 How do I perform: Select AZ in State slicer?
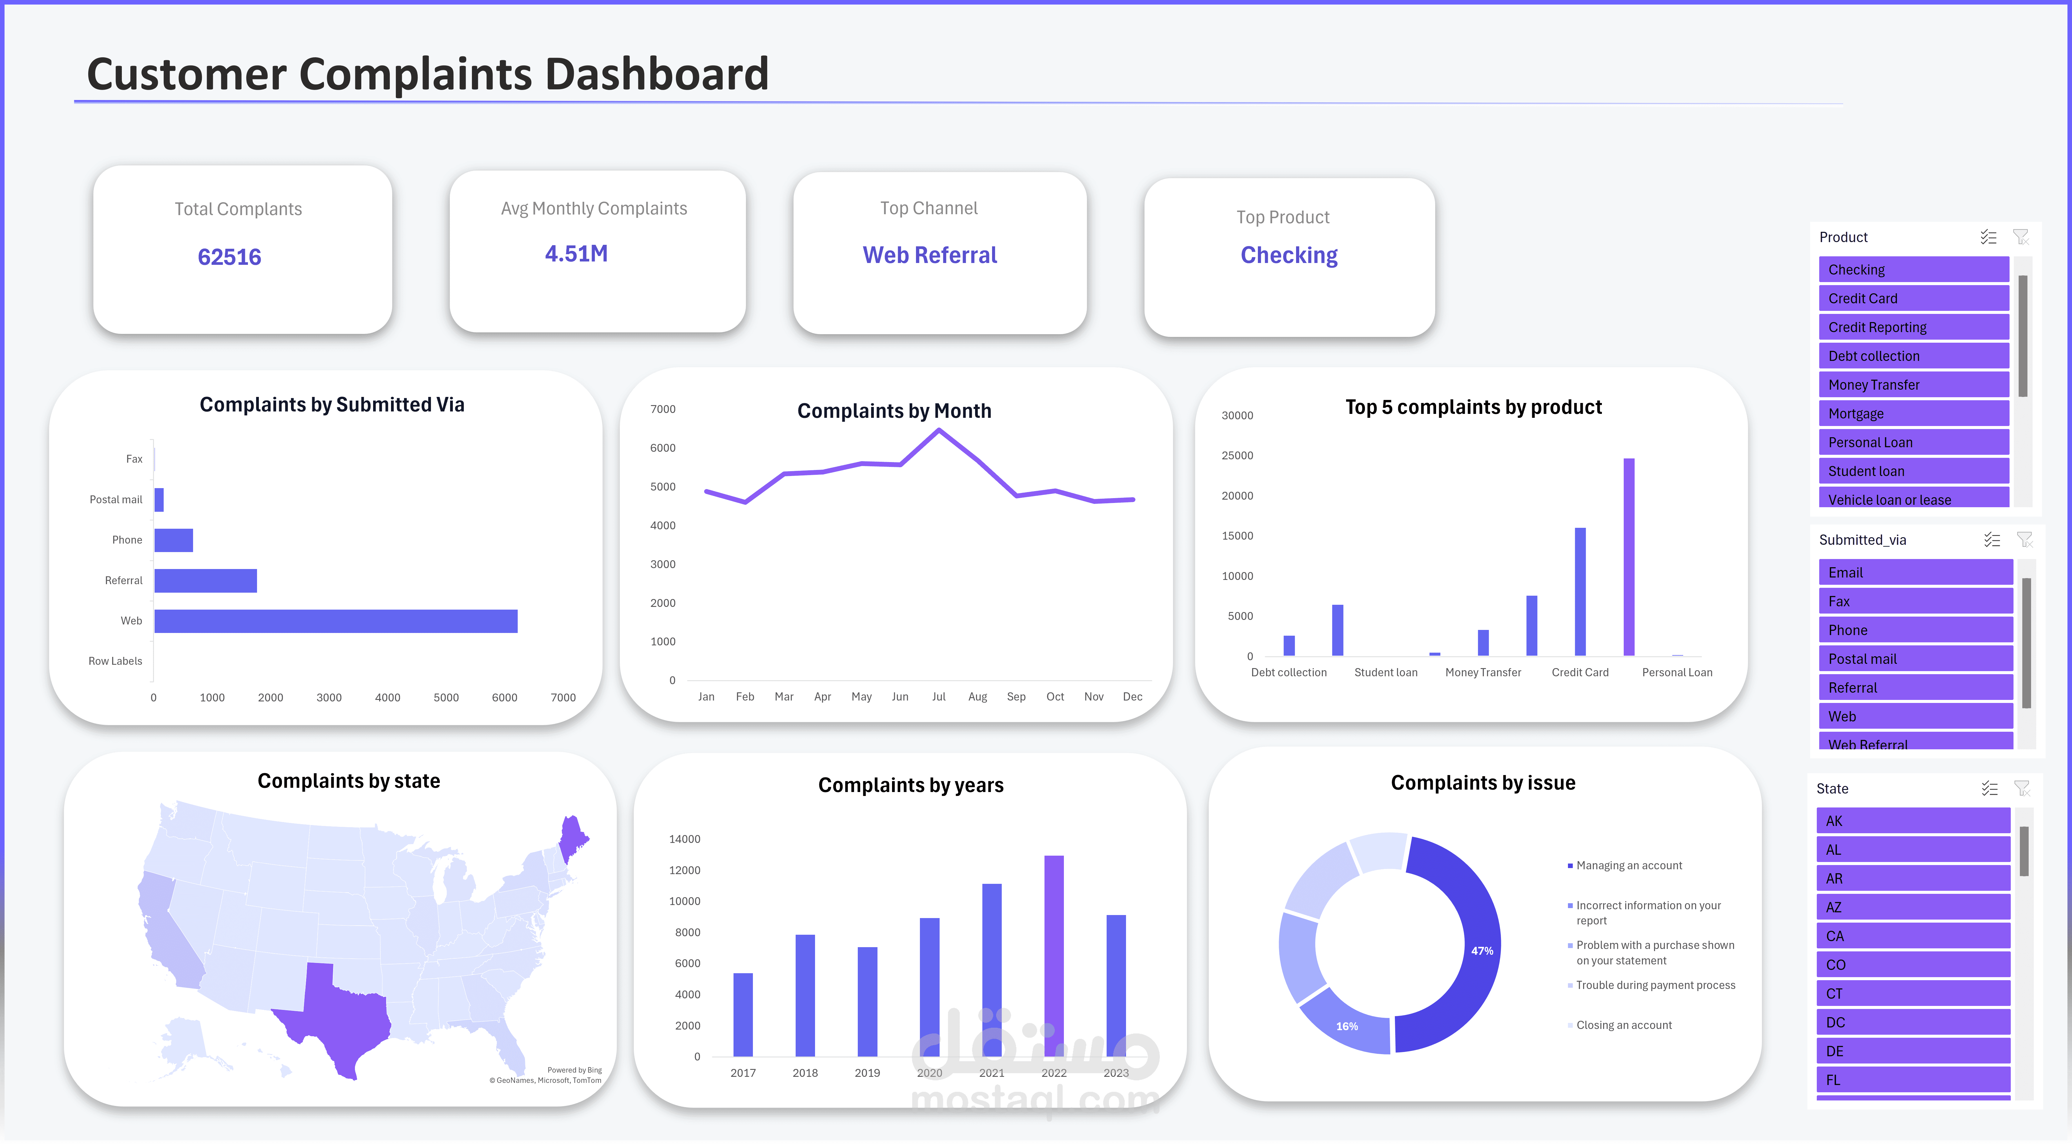(x=1913, y=907)
